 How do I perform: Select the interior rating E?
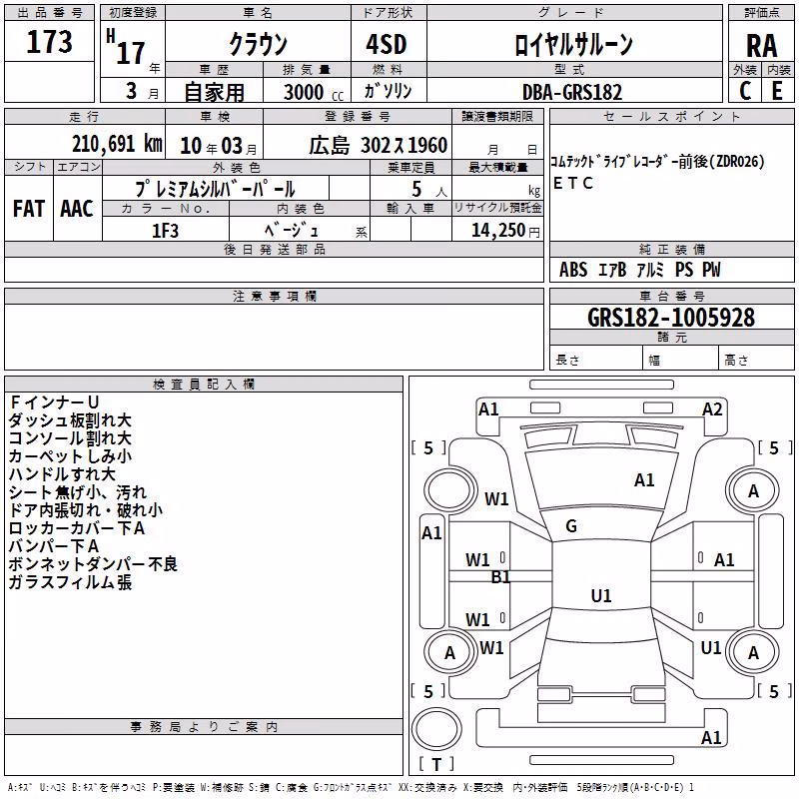pos(777,91)
